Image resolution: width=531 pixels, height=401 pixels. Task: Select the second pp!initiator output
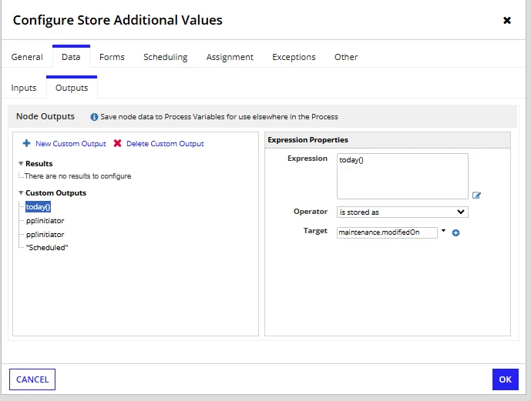[45, 235]
